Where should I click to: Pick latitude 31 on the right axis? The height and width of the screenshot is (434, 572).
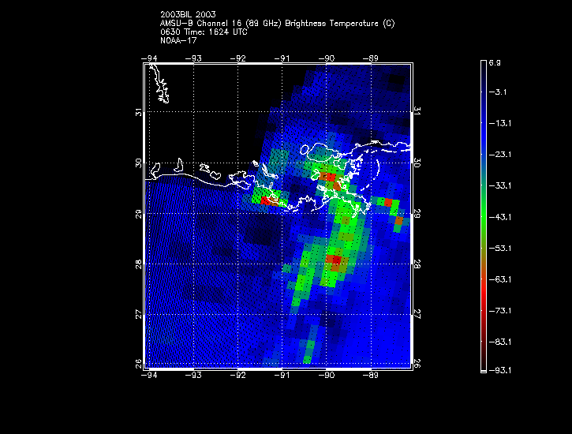point(417,111)
